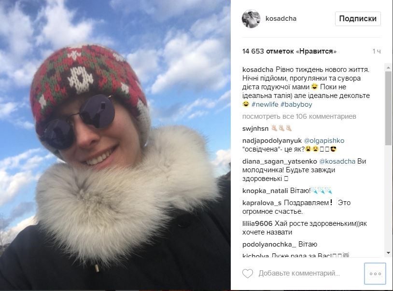393x291 pixels.
Task: Open swjnhsn commenter profile
Action: [x=255, y=128]
